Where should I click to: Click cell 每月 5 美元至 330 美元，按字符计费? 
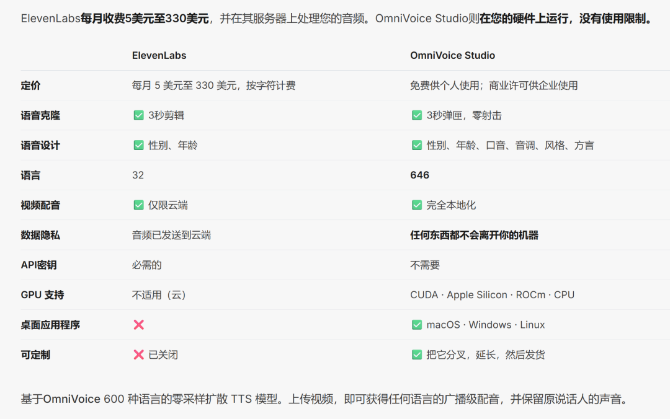(213, 86)
